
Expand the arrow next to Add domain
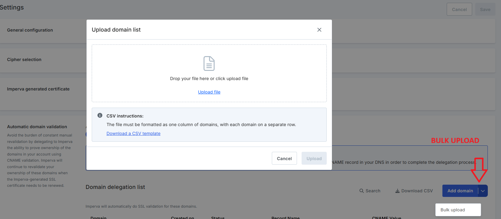point(483,191)
